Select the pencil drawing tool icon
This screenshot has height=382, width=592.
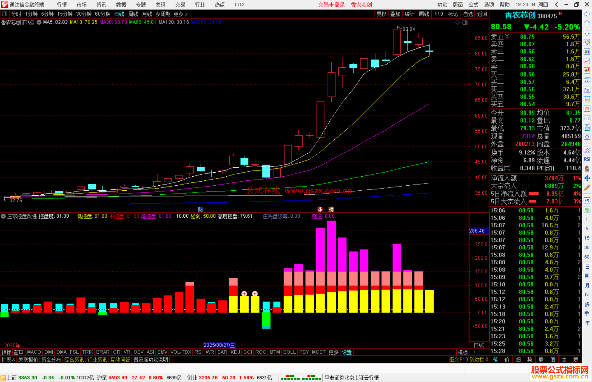click(587, 188)
